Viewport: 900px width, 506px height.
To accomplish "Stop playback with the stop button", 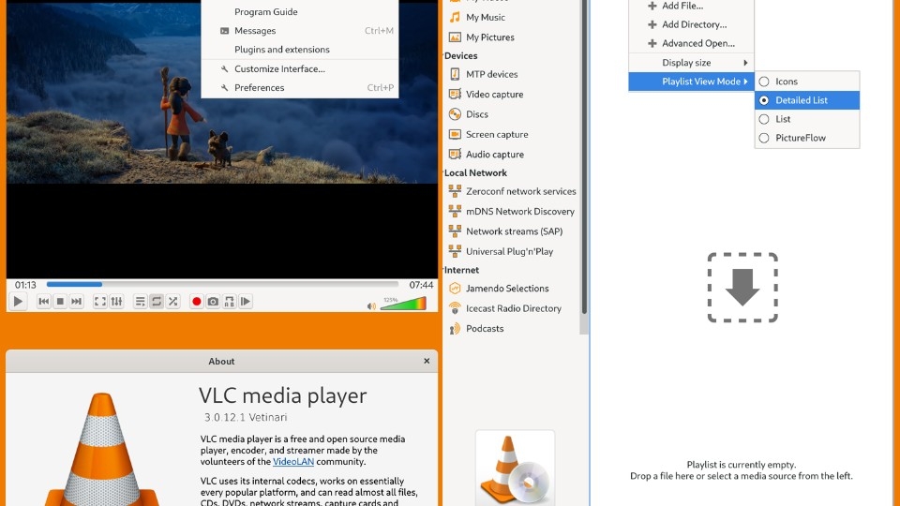I will tap(60, 301).
